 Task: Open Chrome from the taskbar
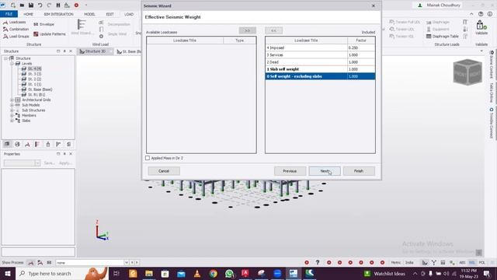point(214,274)
